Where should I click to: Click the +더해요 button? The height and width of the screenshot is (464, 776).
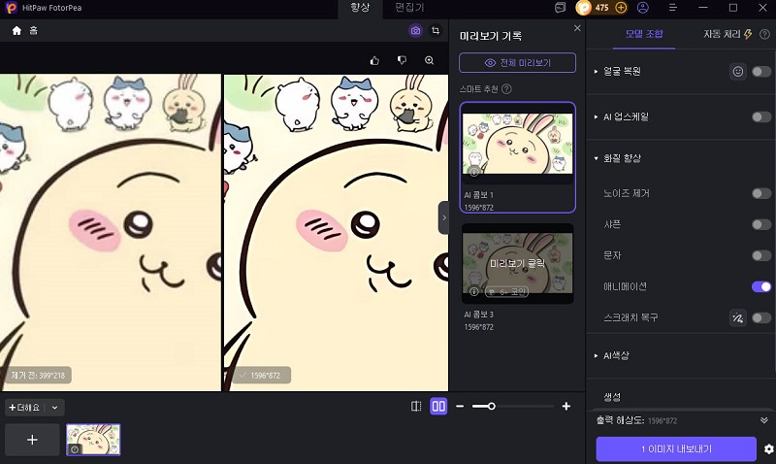coord(24,408)
